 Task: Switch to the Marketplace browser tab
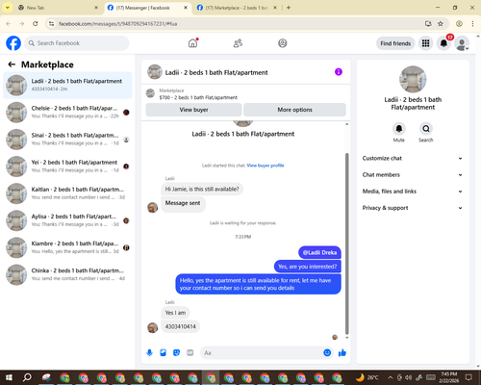coord(237,8)
